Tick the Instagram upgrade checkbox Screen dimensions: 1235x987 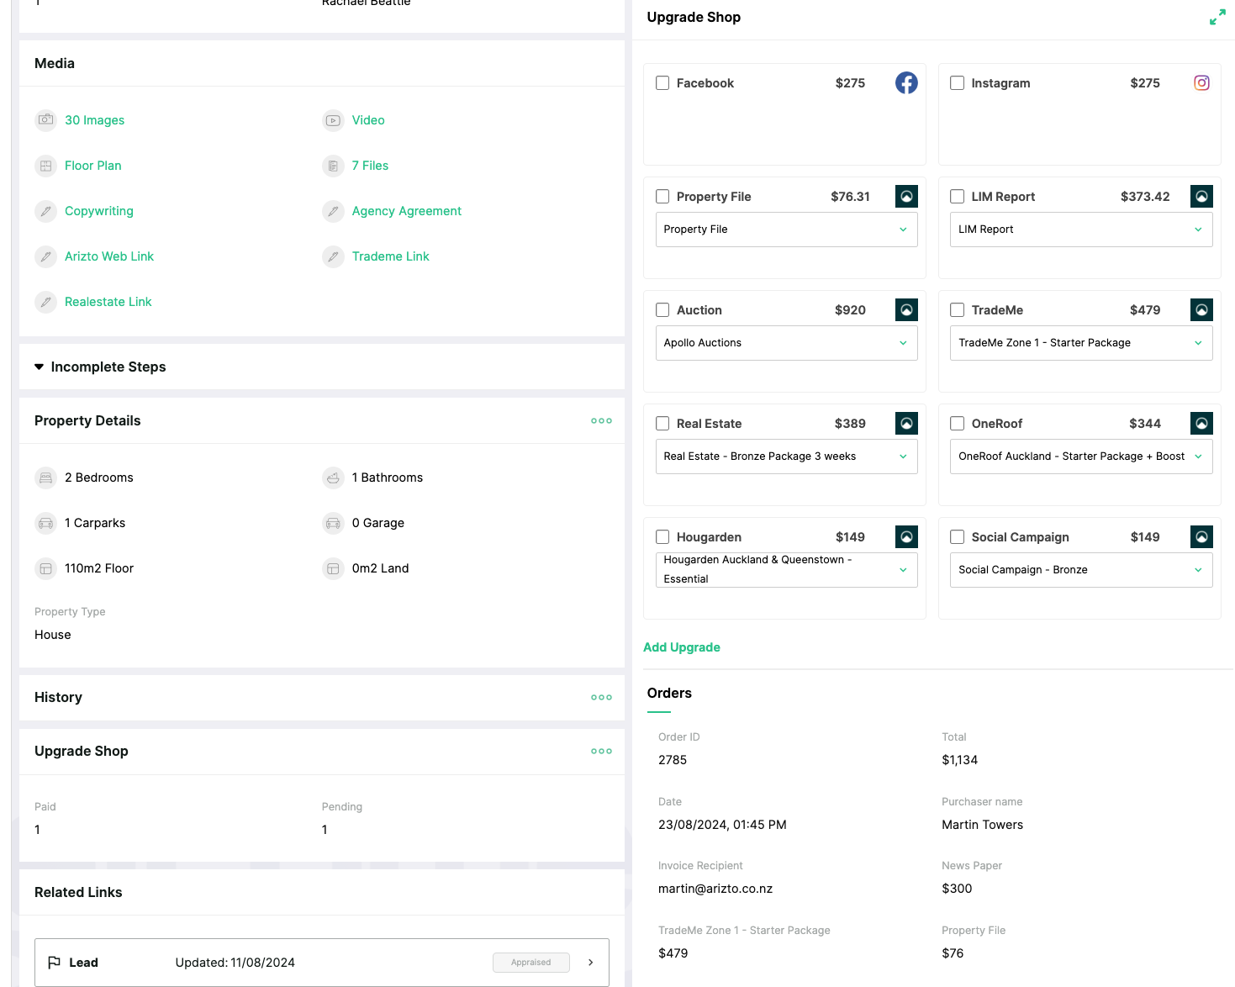point(957,82)
